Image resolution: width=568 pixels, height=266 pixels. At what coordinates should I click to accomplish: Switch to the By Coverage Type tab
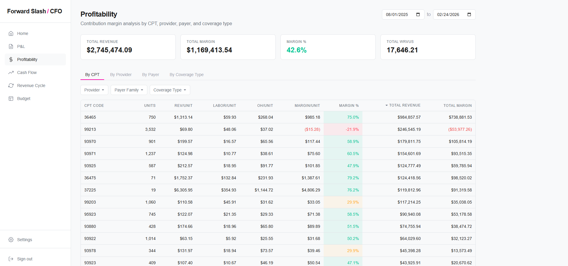click(187, 75)
